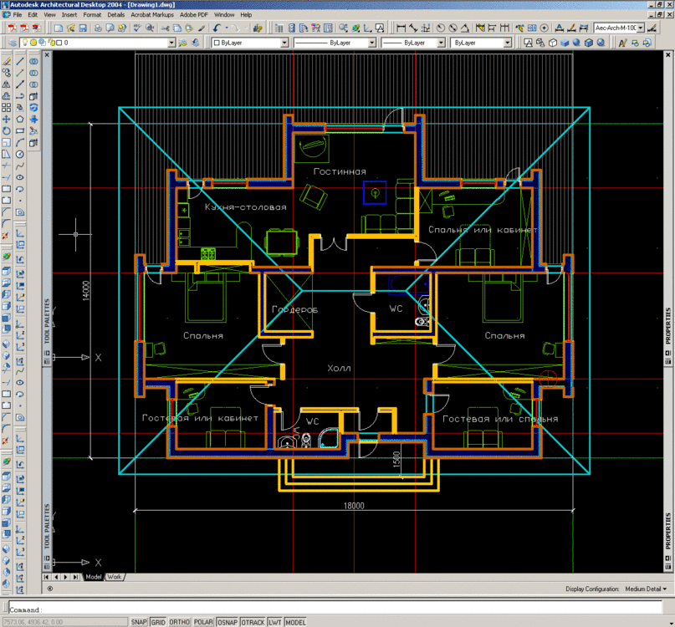Turn on GRID from the status bar
The width and height of the screenshot is (675, 627).
pos(157,622)
